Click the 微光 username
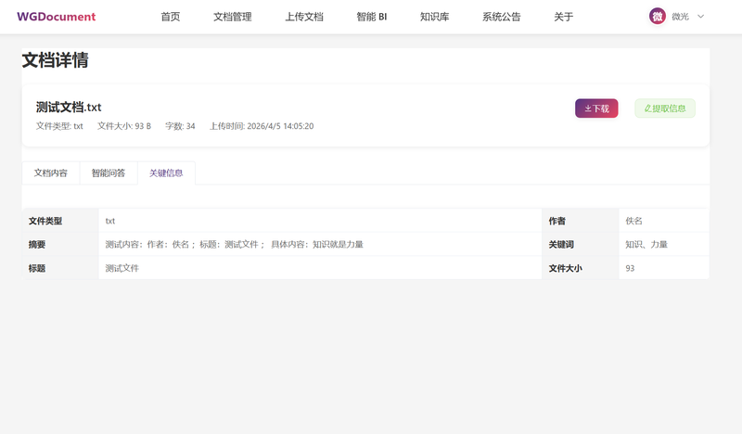This screenshot has width=742, height=434. click(681, 17)
